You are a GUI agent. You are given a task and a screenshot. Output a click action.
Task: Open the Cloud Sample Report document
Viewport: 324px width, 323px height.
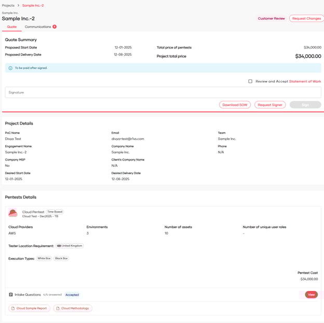coord(29,308)
